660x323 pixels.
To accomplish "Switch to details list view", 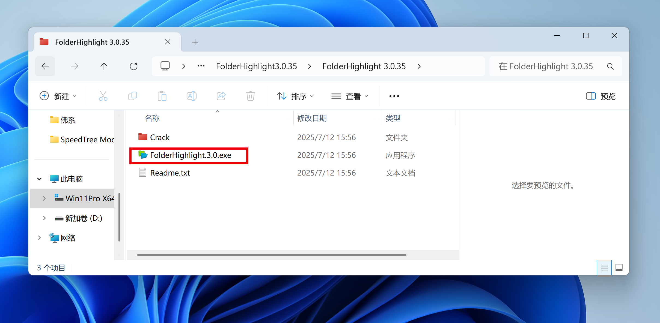I will pos(604,268).
